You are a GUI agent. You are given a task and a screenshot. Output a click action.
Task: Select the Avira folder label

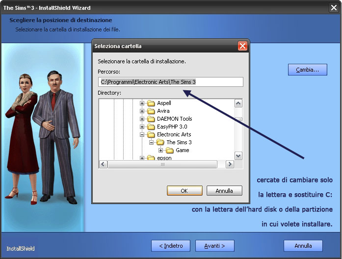(x=163, y=111)
